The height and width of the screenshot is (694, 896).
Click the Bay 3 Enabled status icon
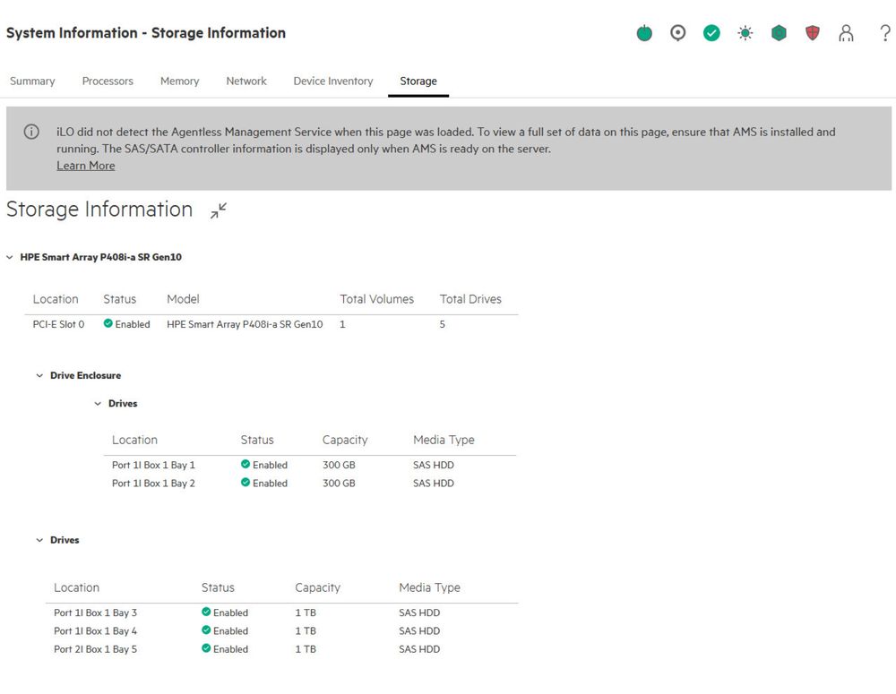[x=206, y=612]
